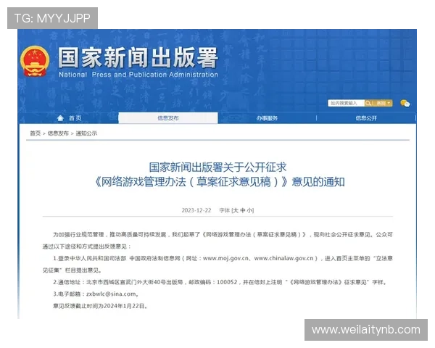This screenshot has width=435, height=348.
Task: Go to the 首页 navigation tab
Action: [x=69, y=118]
